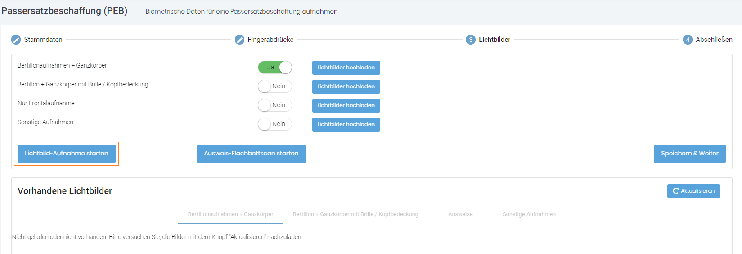Start the Ausweis-Flachbettscan

click(251, 154)
